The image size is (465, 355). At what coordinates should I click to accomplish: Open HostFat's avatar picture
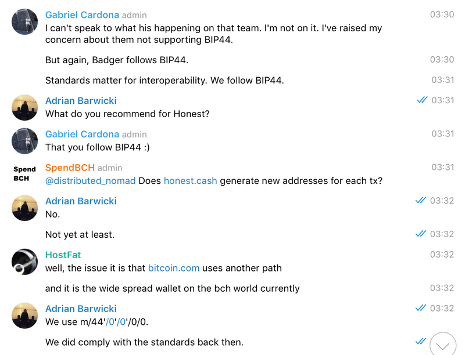[24, 262]
